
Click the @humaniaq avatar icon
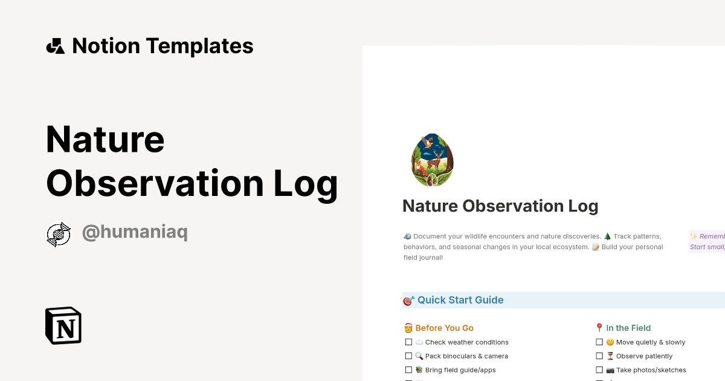[59, 233]
